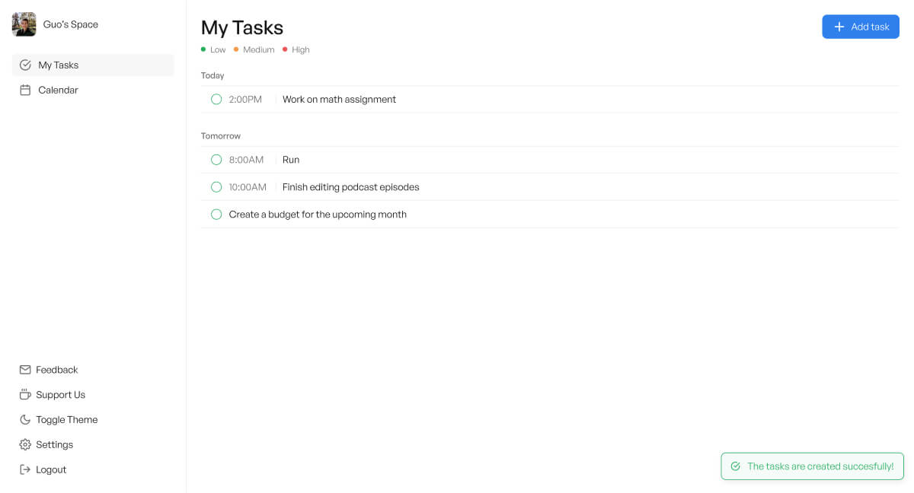The width and height of the screenshot is (914, 493).
Task: Click the Today section header
Action: point(213,75)
